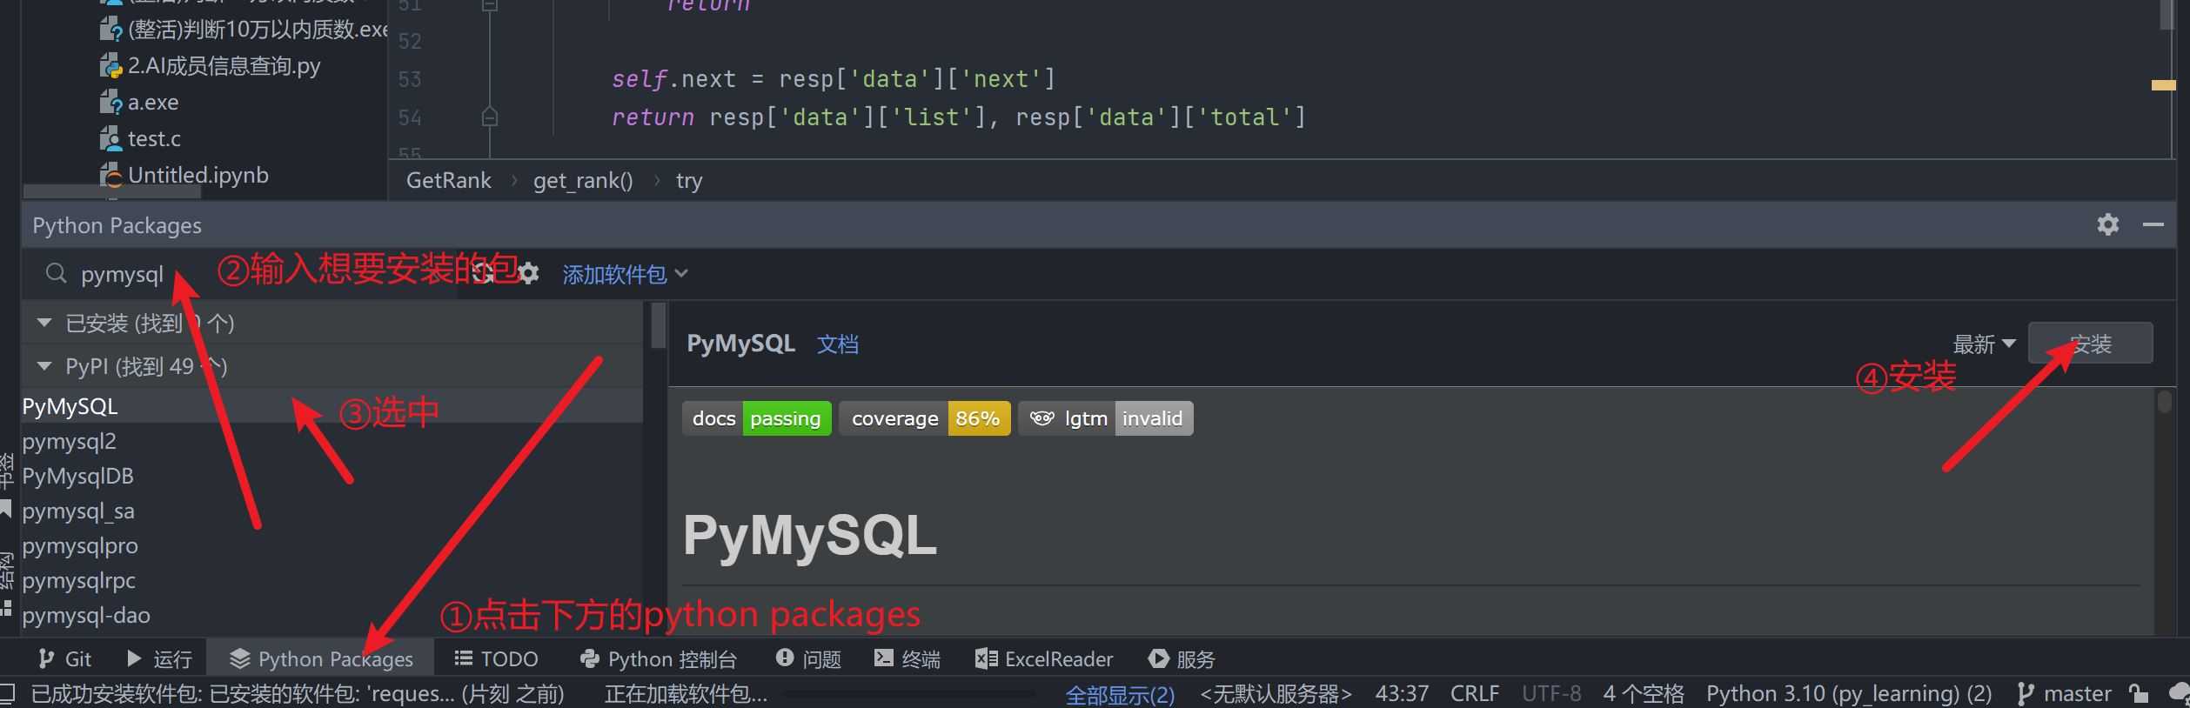Screen dimensions: 2190x708
Task: Click the 安装 install button
Action: (2091, 344)
